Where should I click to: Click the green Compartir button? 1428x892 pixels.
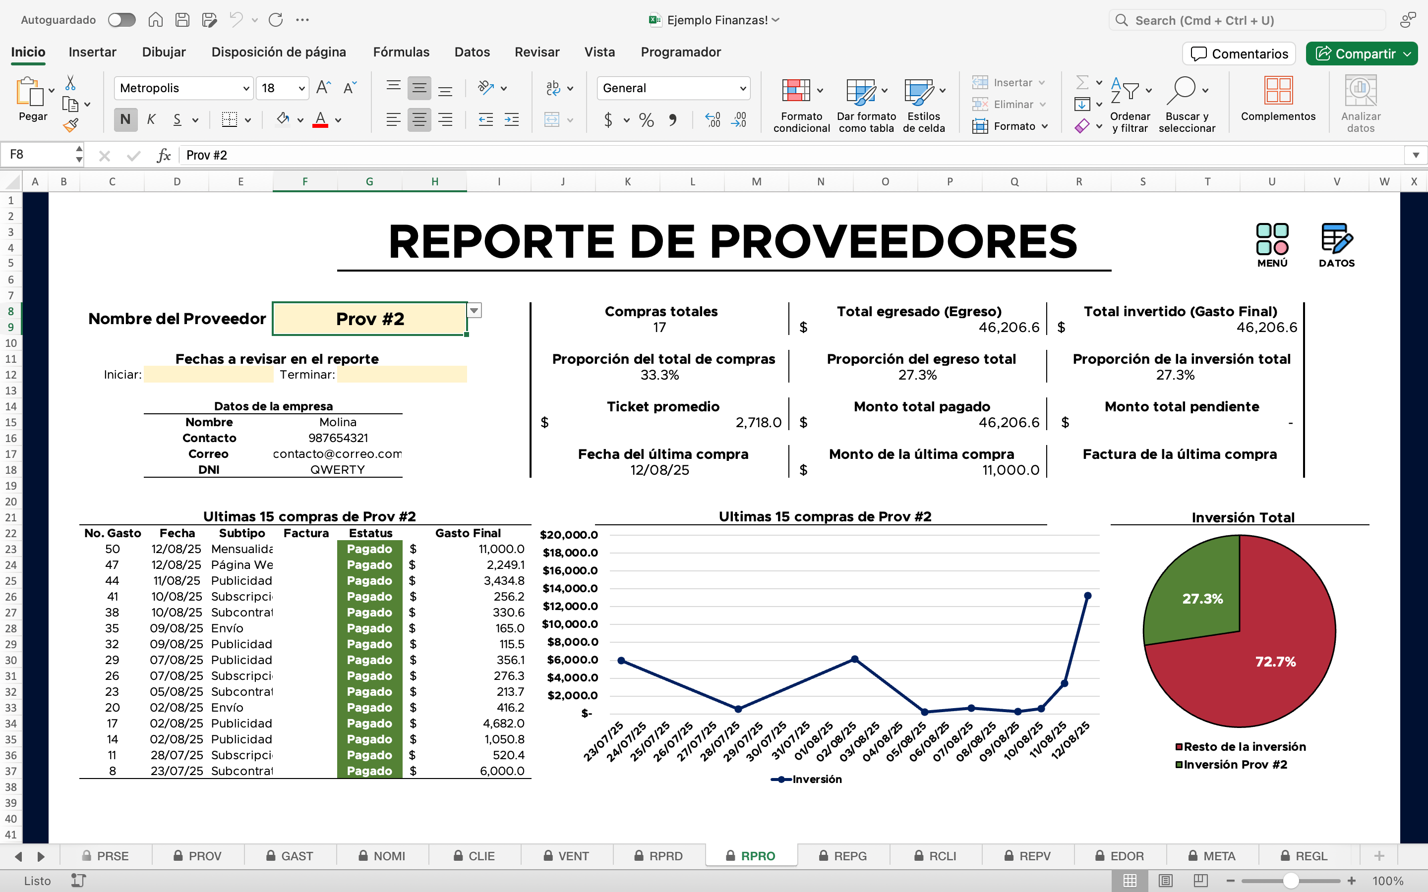(1362, 54)
